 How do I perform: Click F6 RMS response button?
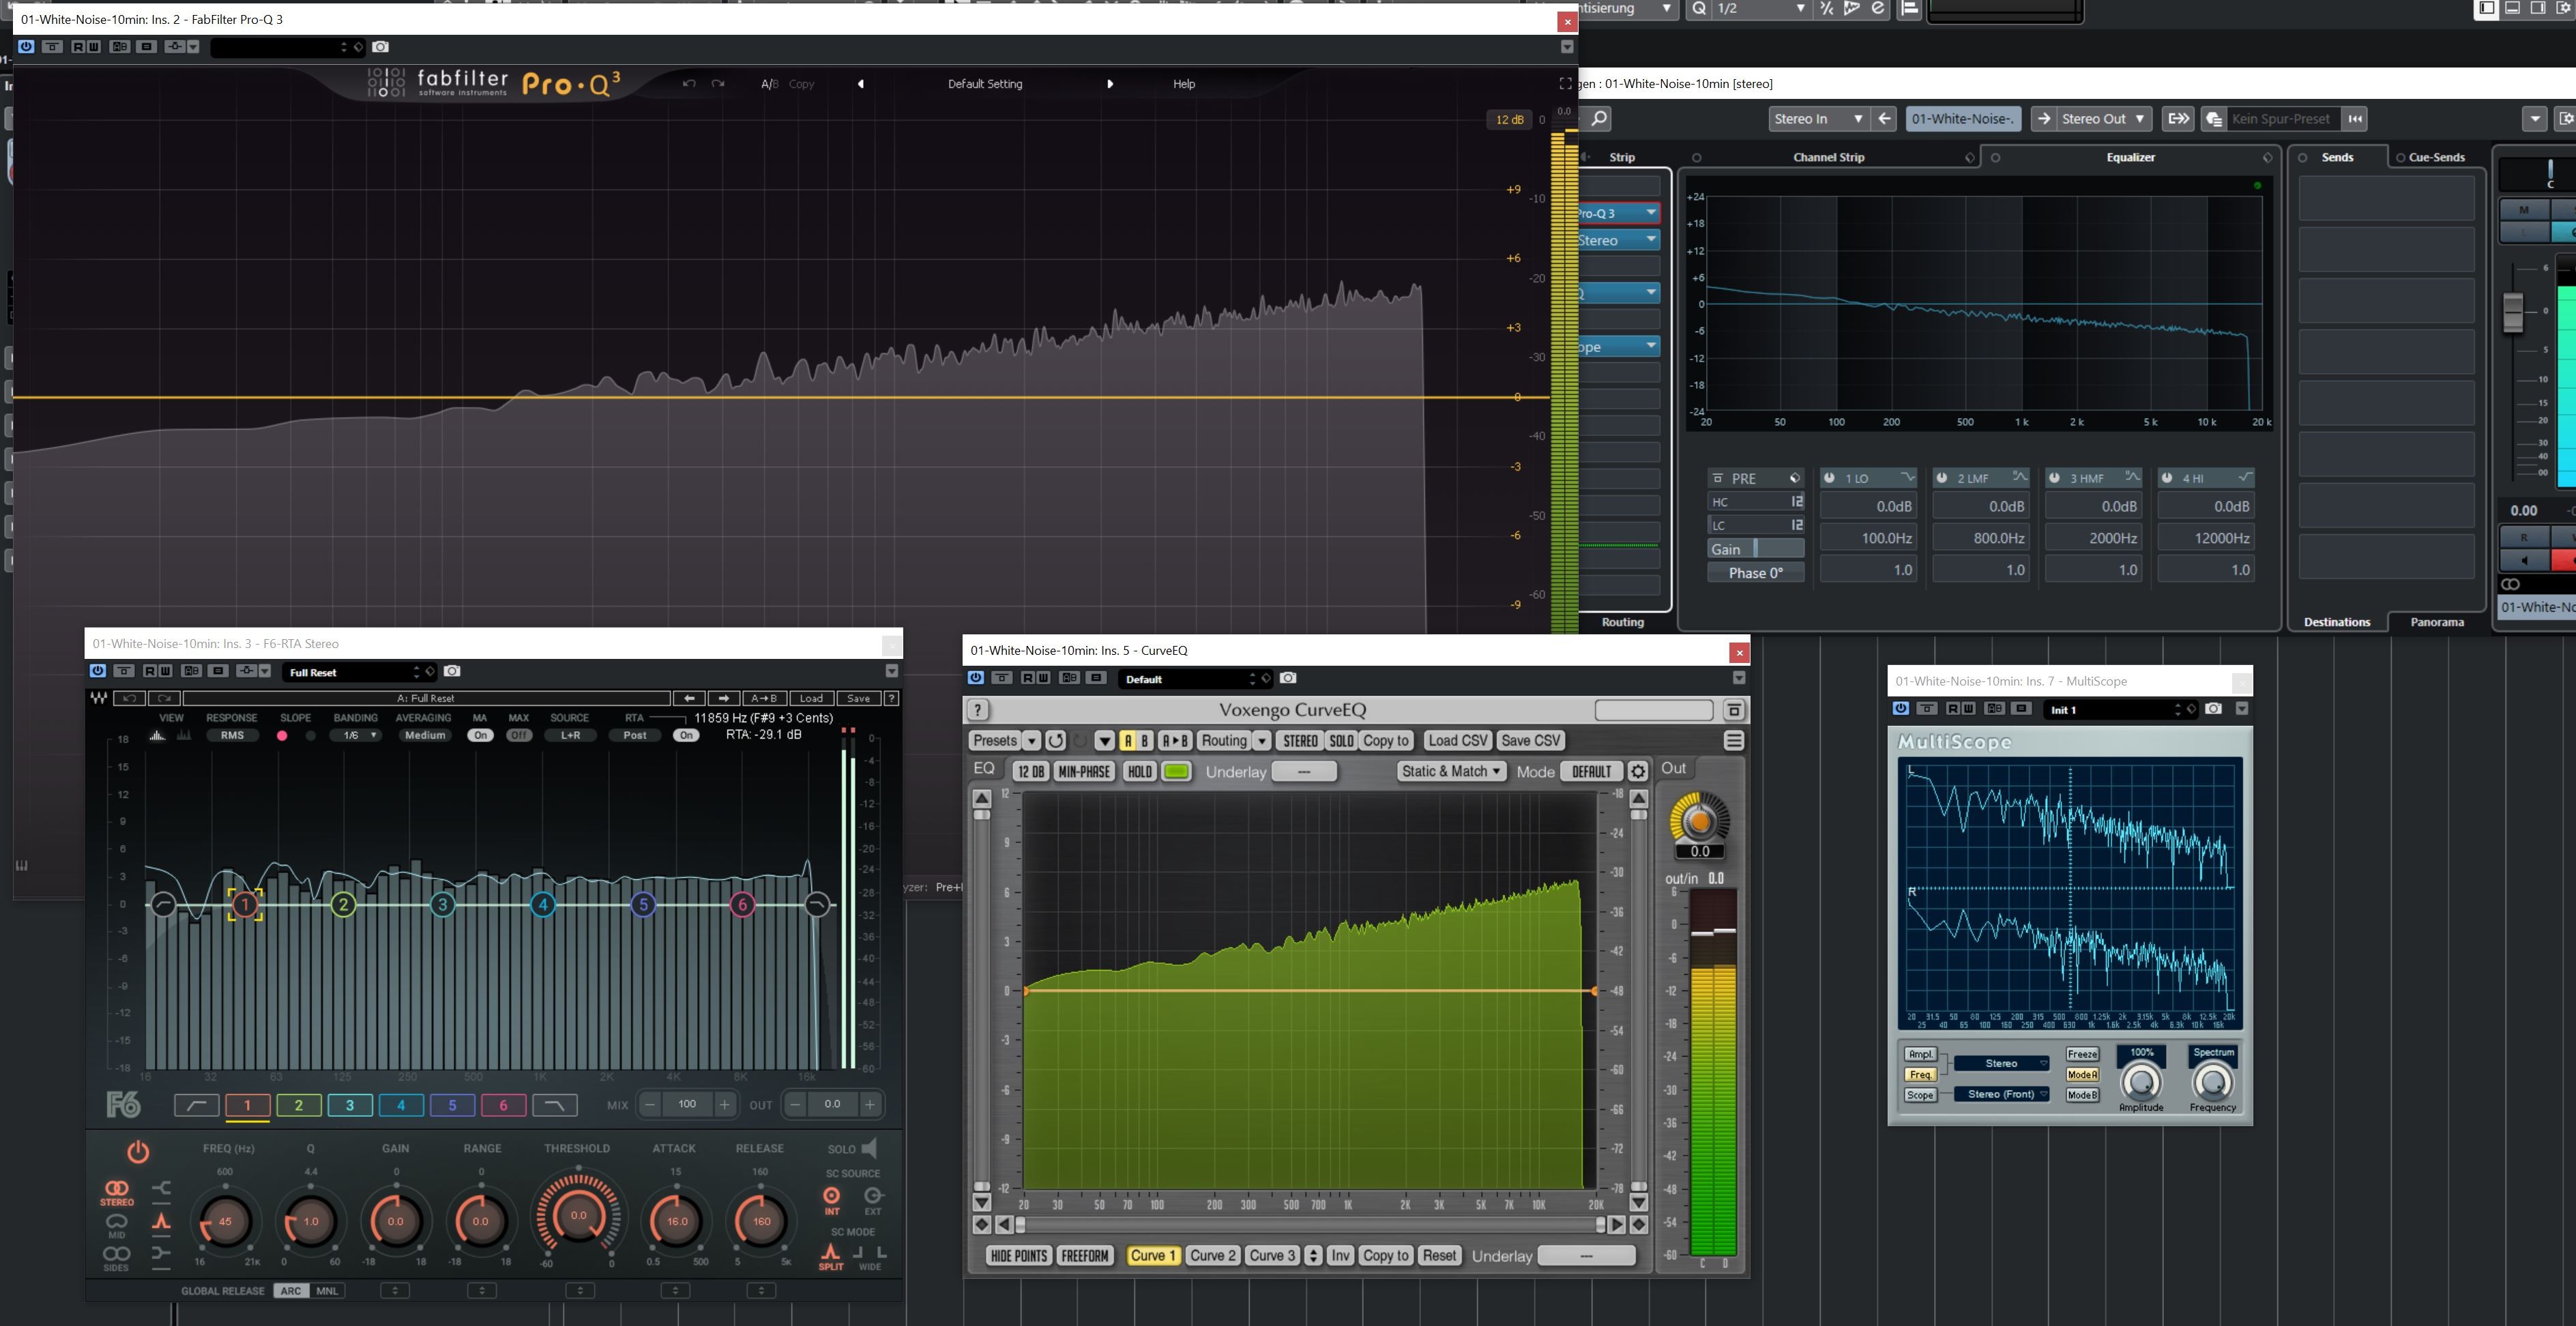(232, 735)
